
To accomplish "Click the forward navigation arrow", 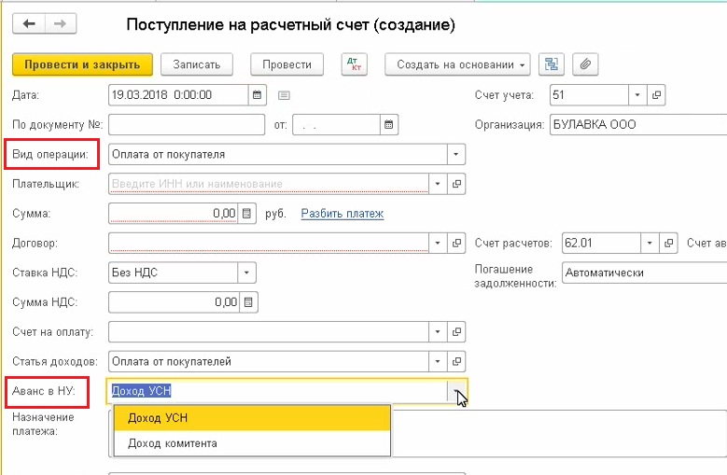I will [59, 25].
